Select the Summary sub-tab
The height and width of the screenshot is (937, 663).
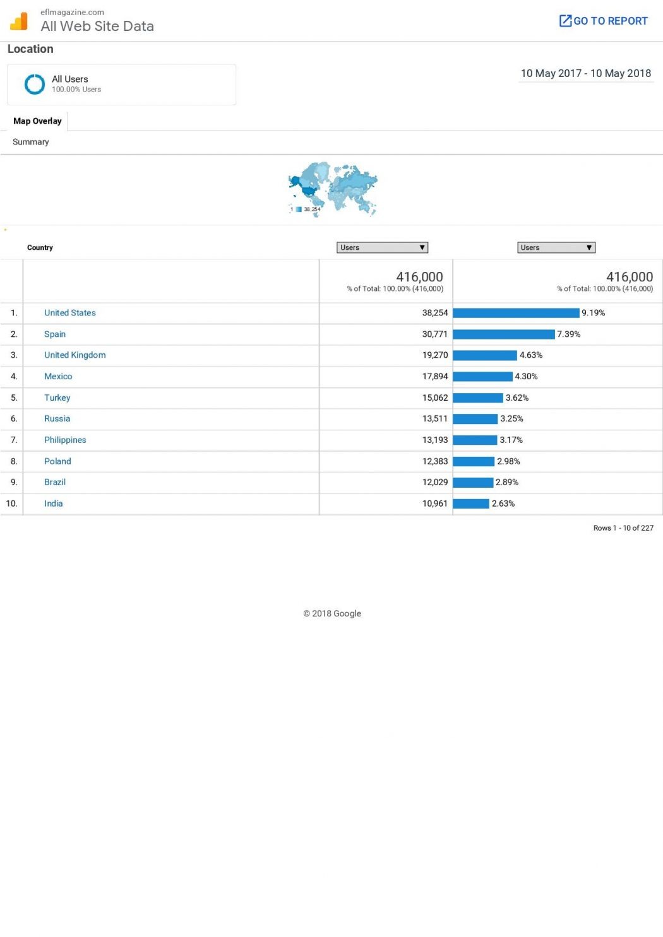[x=31, y=142]
